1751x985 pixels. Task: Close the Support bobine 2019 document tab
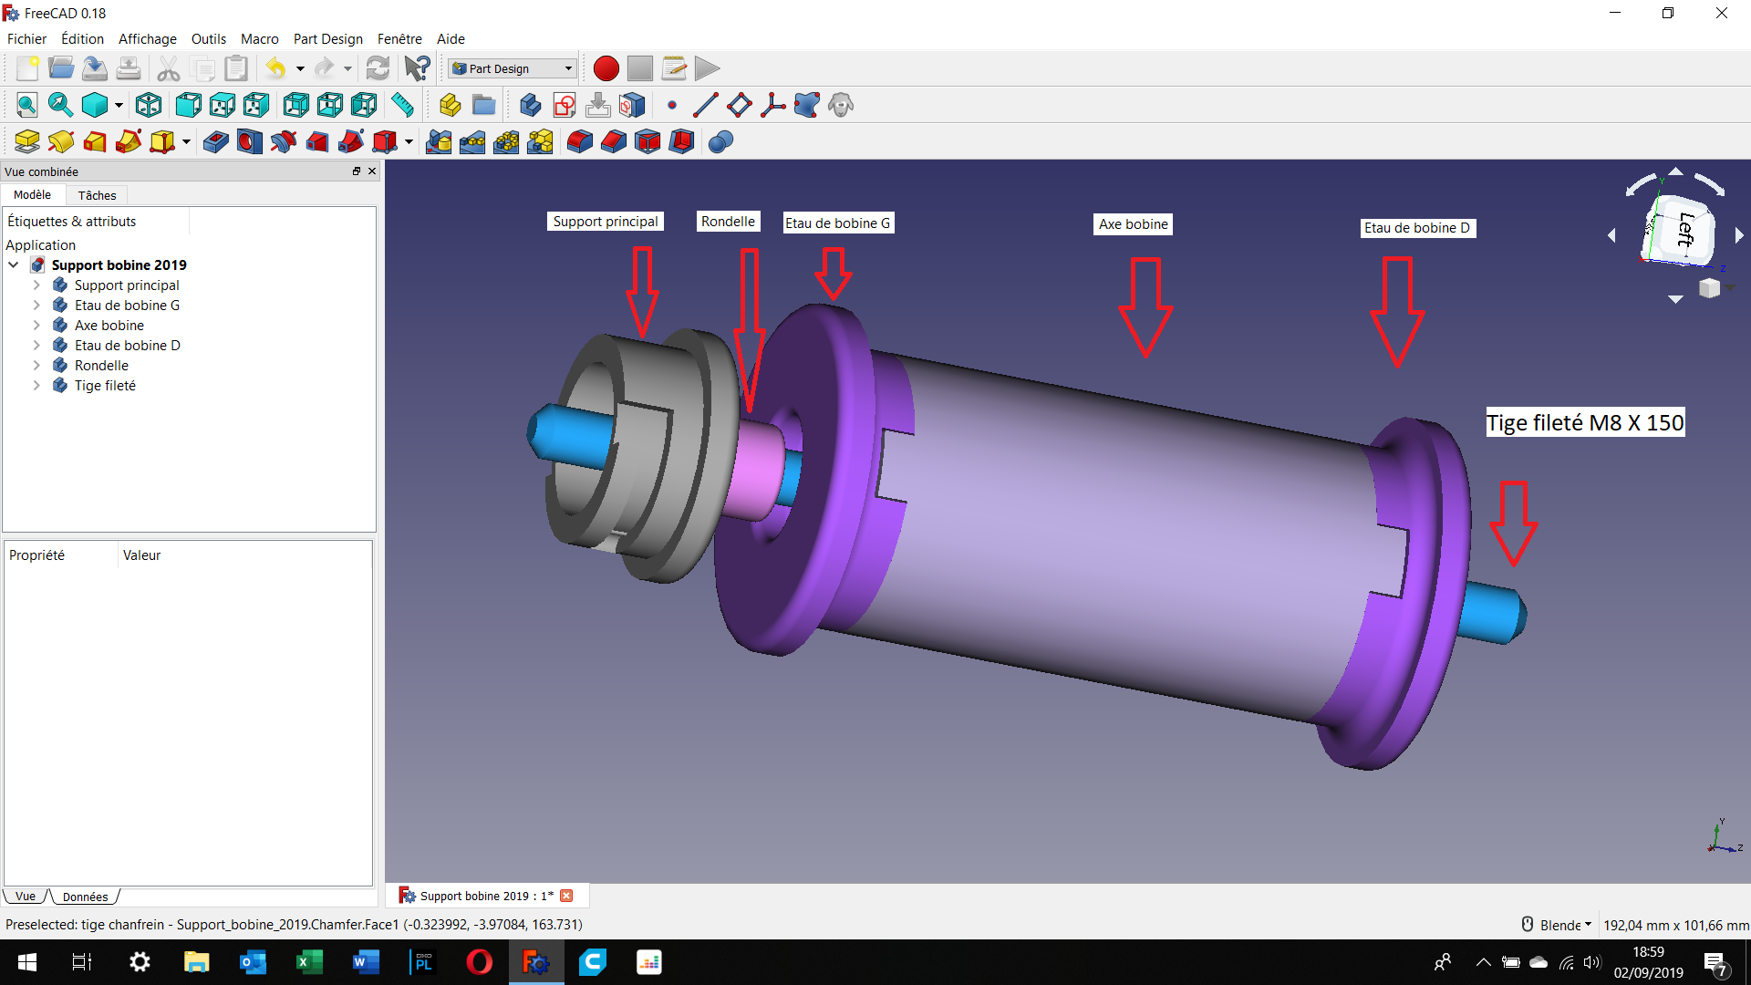coord(566,896)
